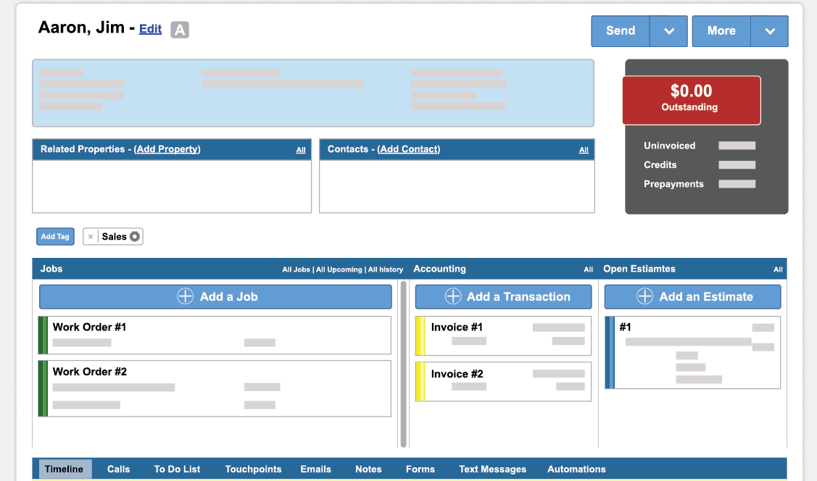Click the Prepayments amount row
Image resolution: width=817 pixels, height=481 pixels.
(700, 184)
